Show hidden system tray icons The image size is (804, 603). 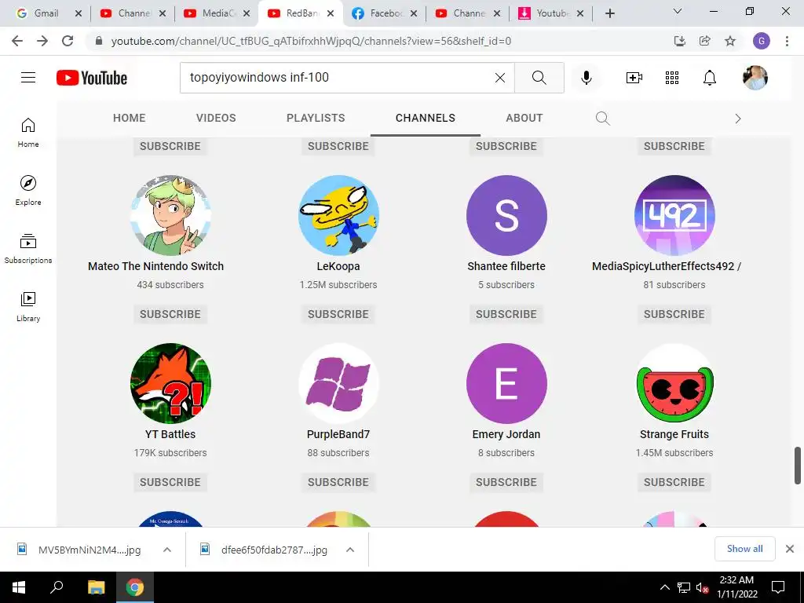(664, 587)
